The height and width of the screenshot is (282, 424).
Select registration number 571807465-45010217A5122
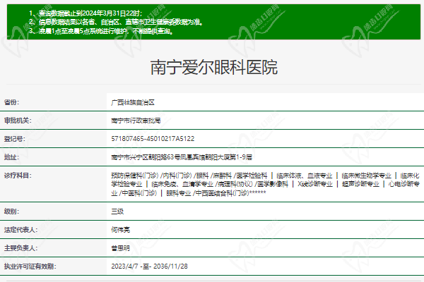[x=153, y=139]
